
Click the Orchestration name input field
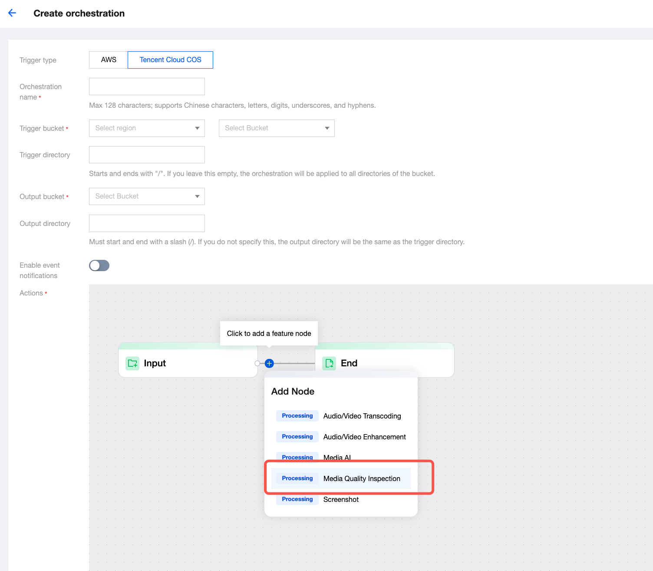click(147, 86)
